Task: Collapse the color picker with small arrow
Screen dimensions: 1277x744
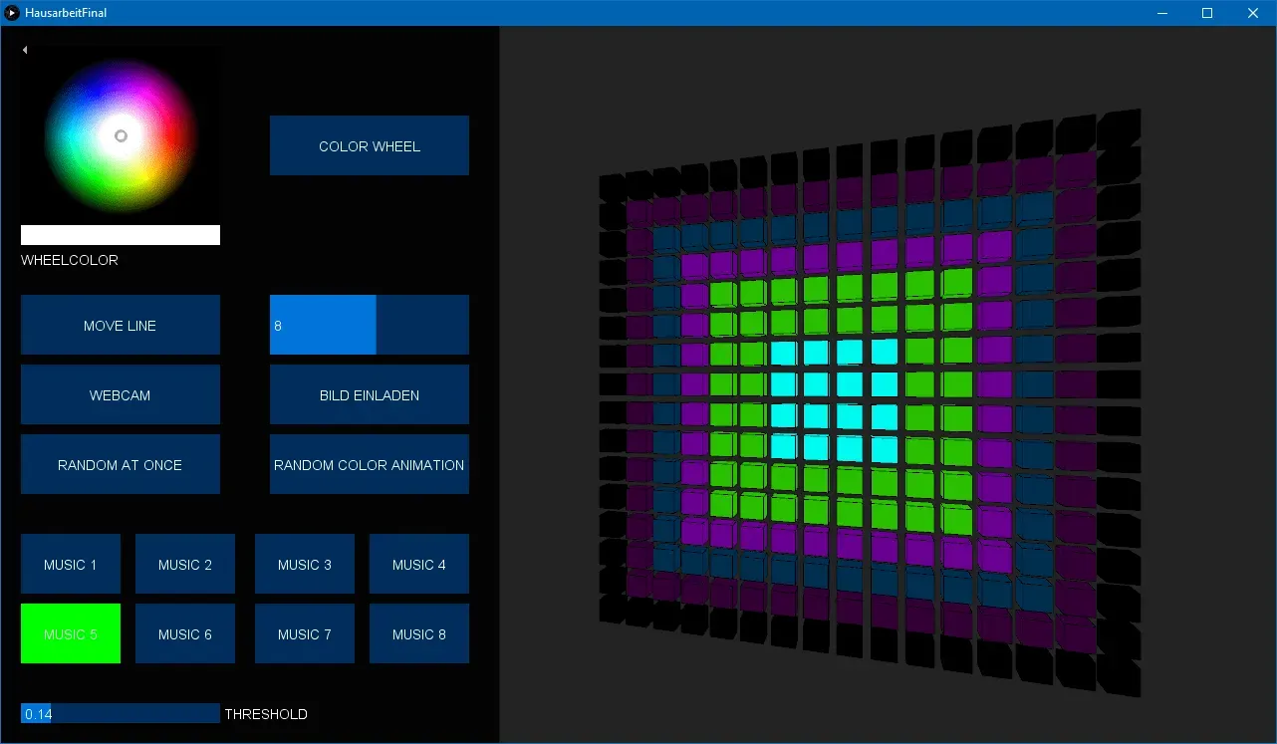Action: pos(25,50)
